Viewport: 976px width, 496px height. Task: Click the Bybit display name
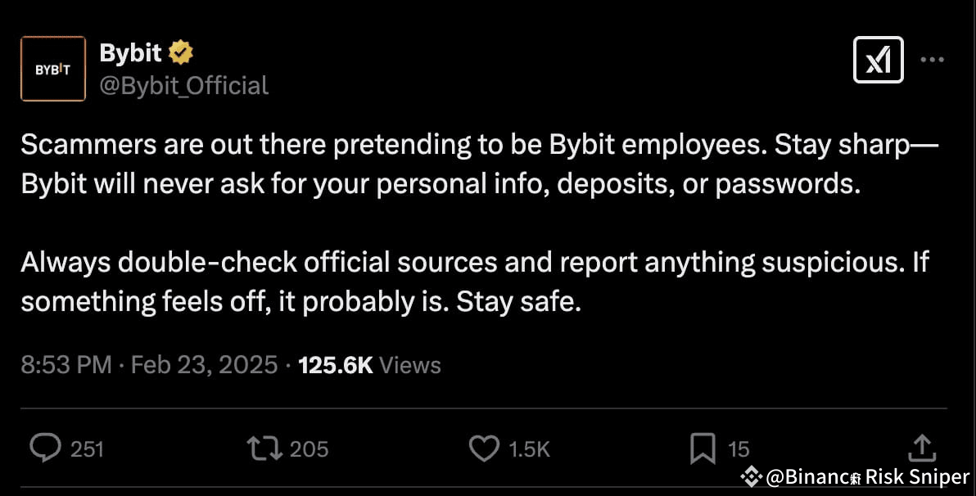(x=131, y=52)
